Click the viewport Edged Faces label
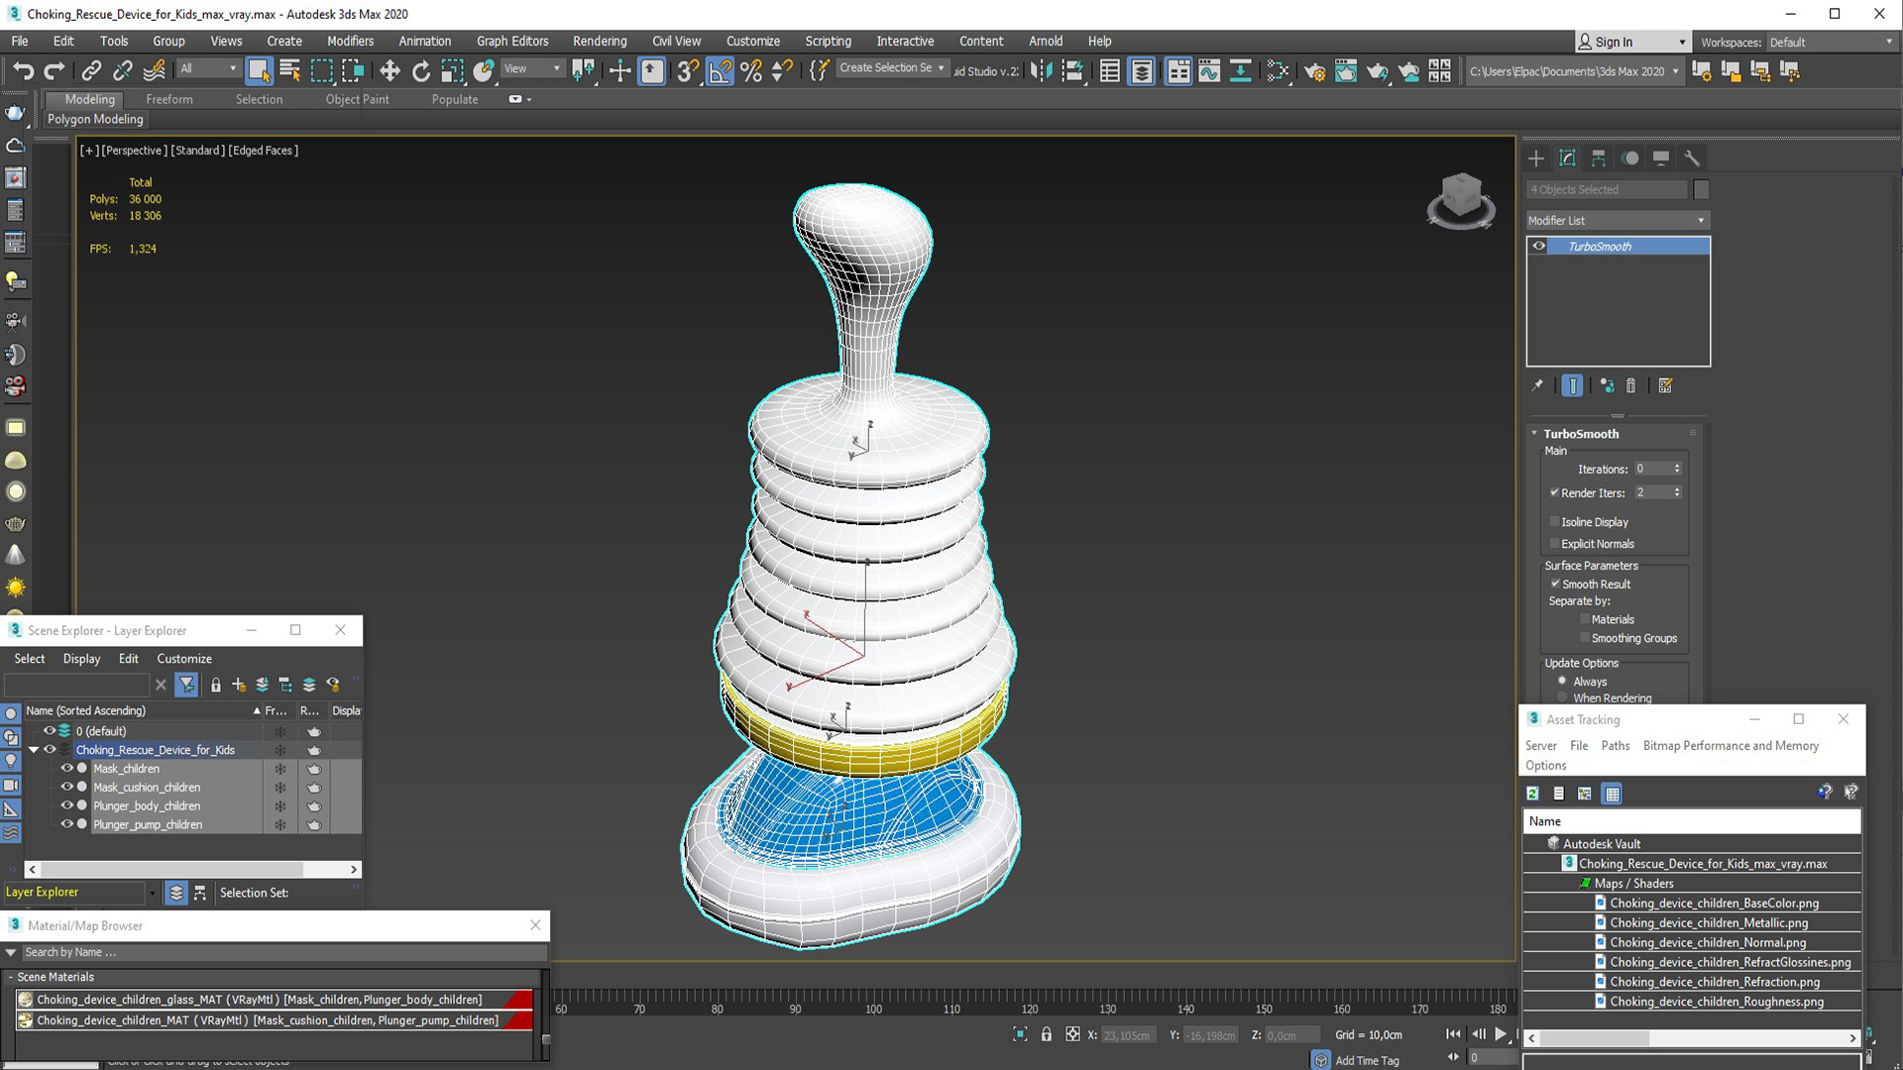1903x1070 pixels. (x=264, y=151)
